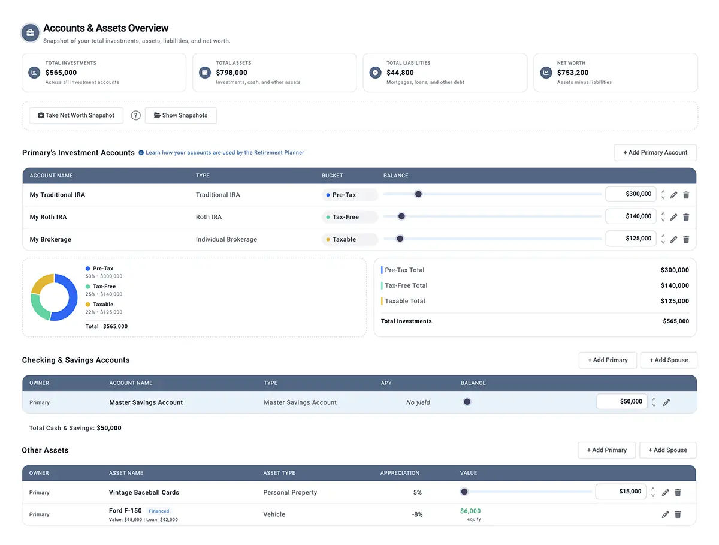Click the Net Worth chart icon badge
Viewport: 719px width, 545px height.
[x=545, y=72]
